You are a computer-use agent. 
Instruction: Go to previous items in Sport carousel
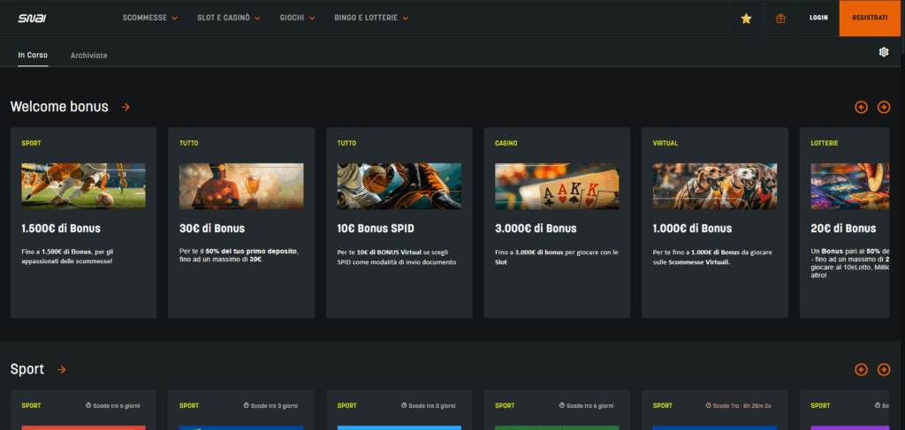pyautogui.click(x=861, y=369)
